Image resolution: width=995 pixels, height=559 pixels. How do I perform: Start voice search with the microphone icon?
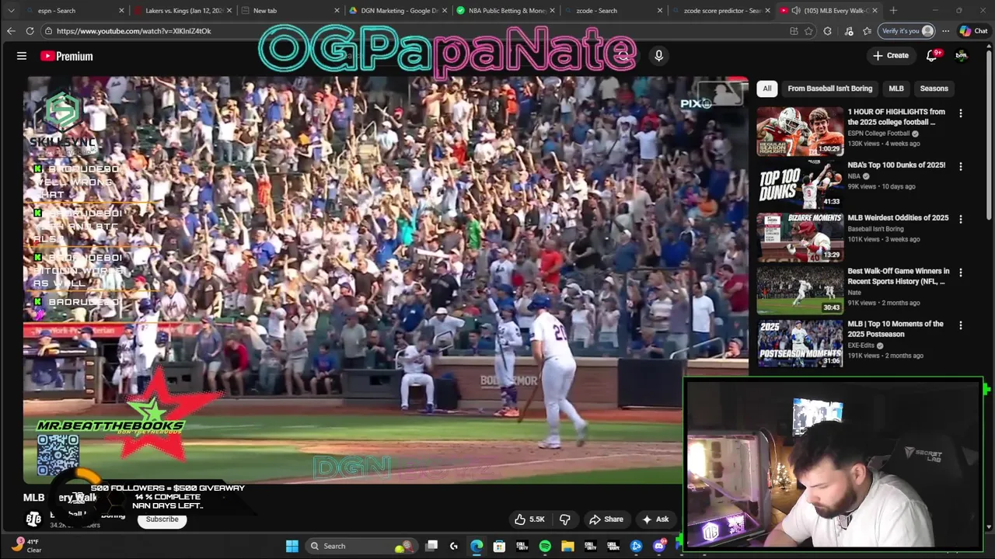click(x=658, y=56)
